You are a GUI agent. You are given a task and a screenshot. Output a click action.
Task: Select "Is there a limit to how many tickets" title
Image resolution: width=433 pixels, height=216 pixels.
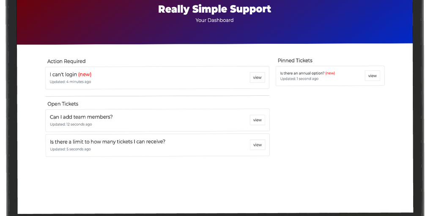107,142
